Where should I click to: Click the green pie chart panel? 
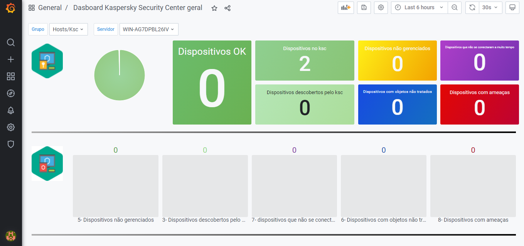120,75
